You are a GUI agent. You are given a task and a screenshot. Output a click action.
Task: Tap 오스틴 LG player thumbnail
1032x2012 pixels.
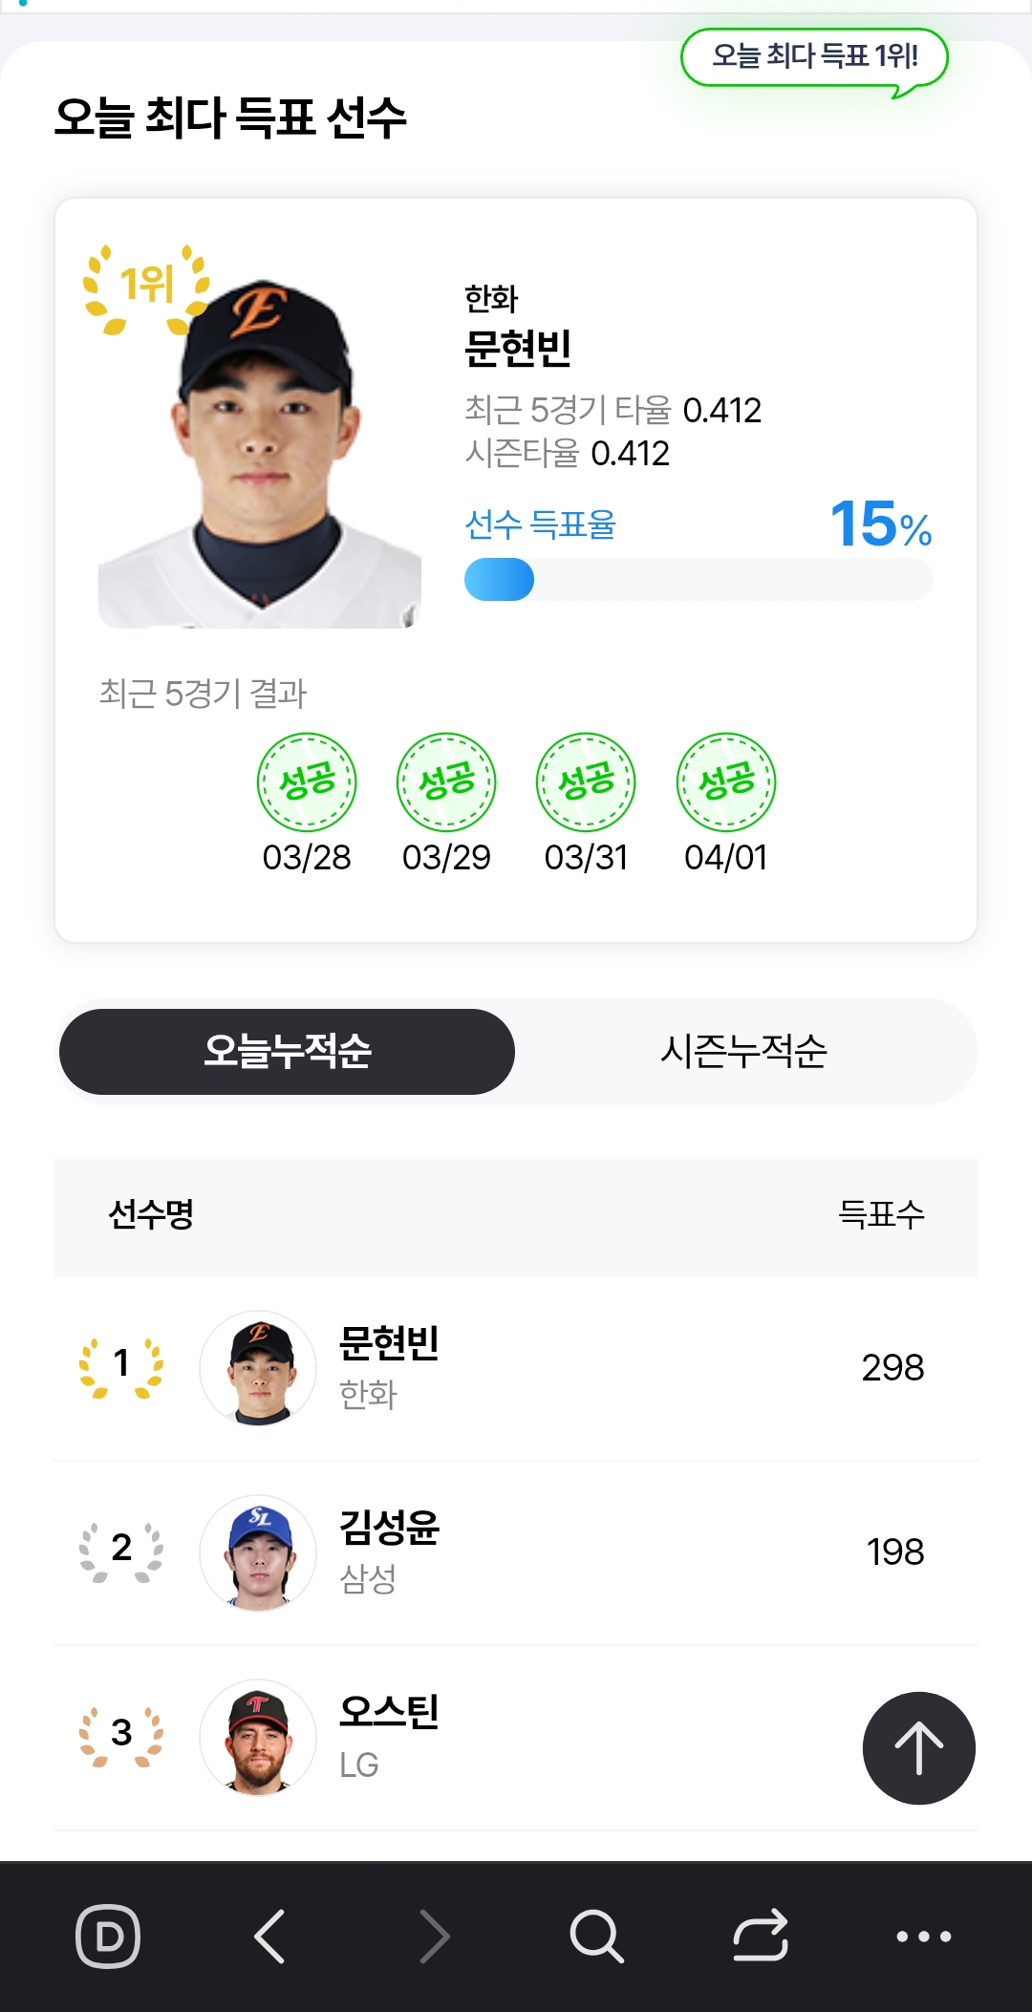coord(258,1737)
